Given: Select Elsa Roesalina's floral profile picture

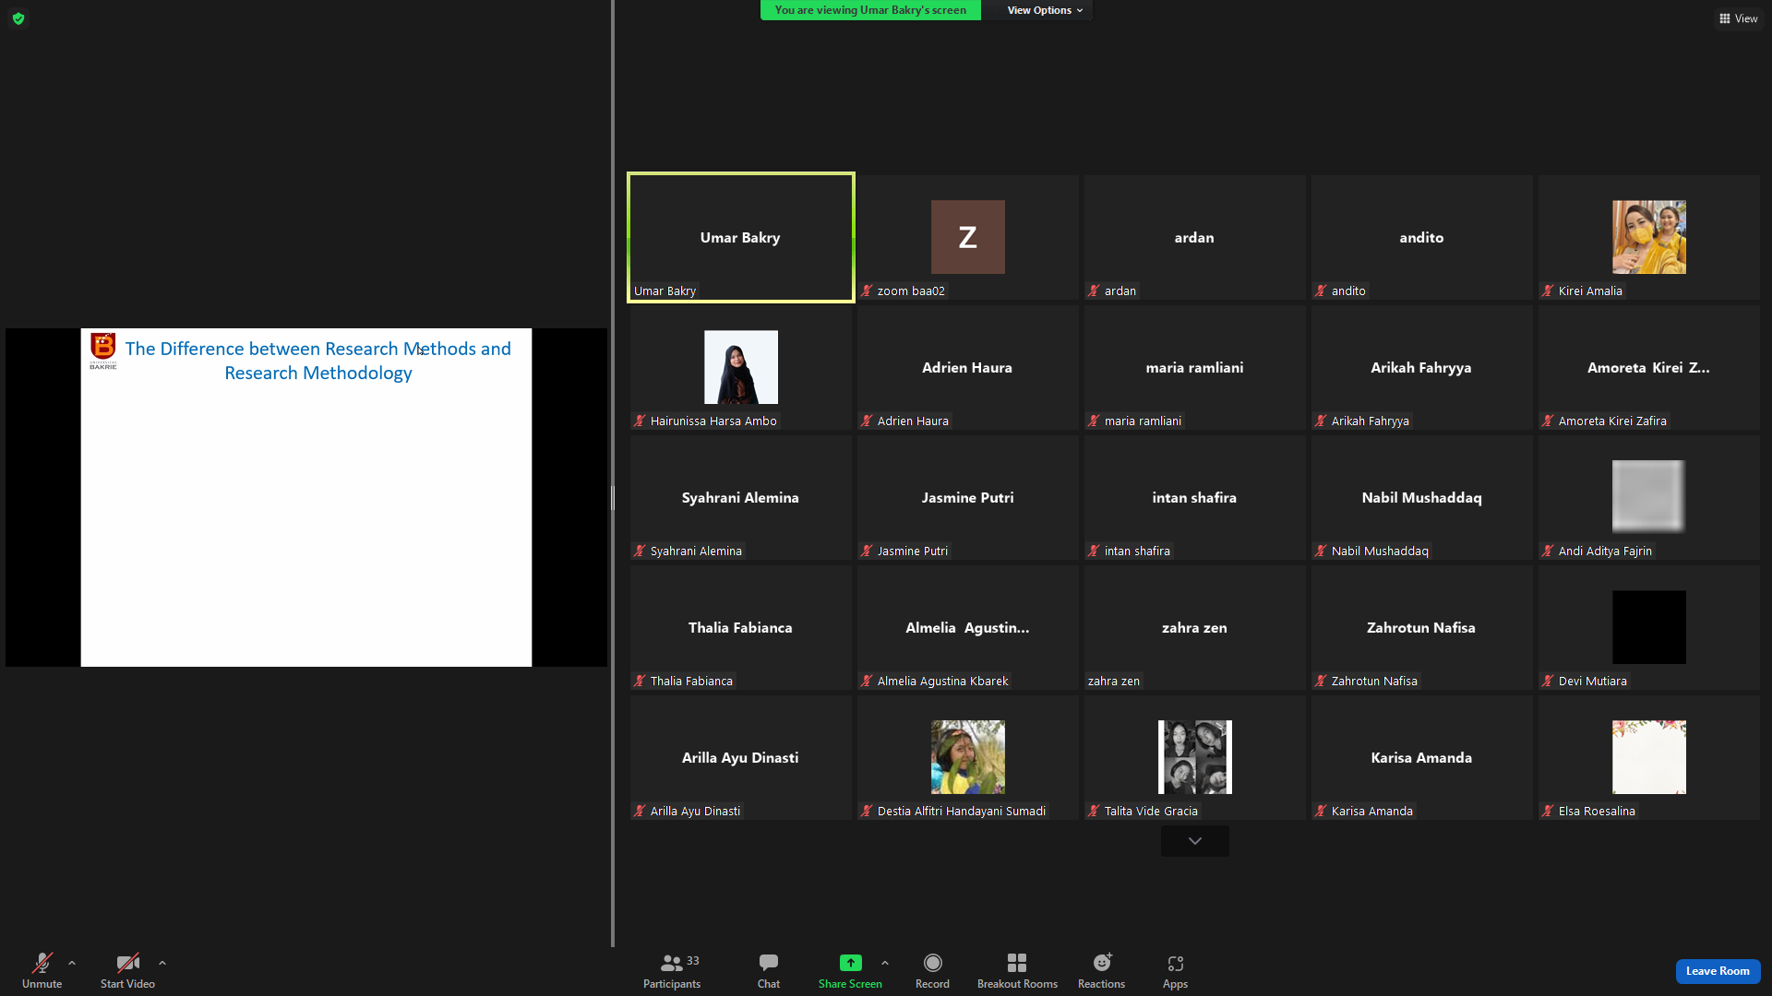Looking at the screenshot, I should pos(1649,757).
